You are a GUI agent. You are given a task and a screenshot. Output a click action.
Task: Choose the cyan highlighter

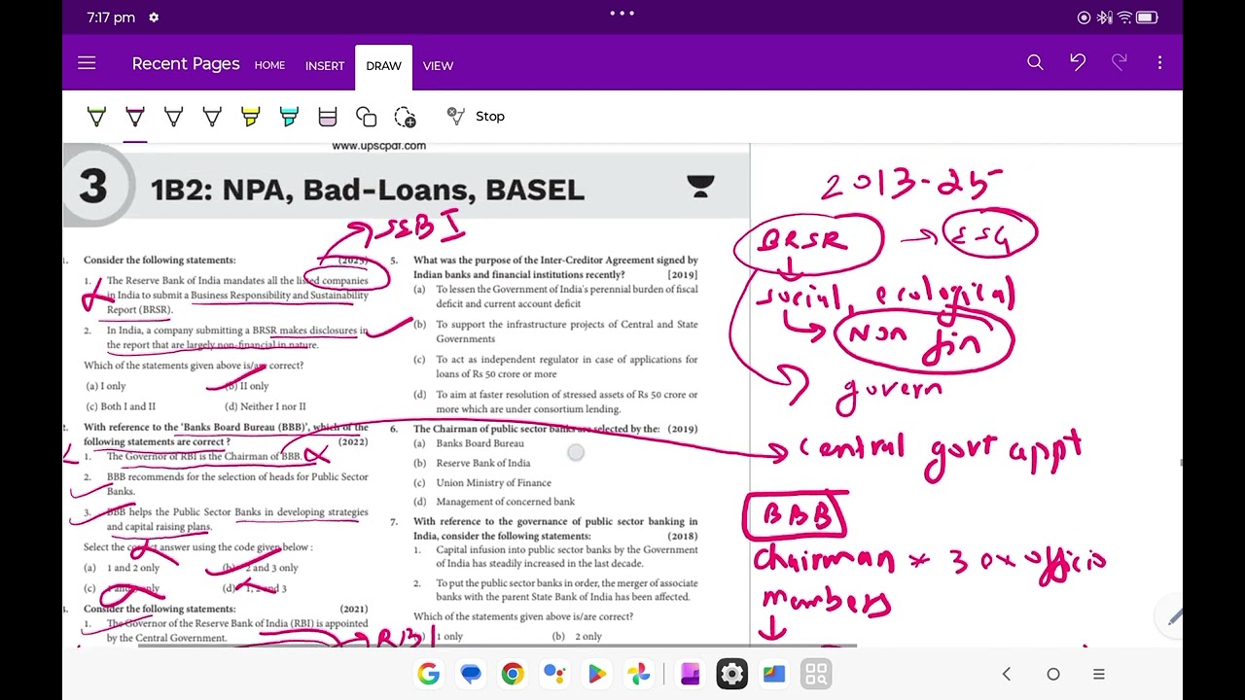(289, 117)
